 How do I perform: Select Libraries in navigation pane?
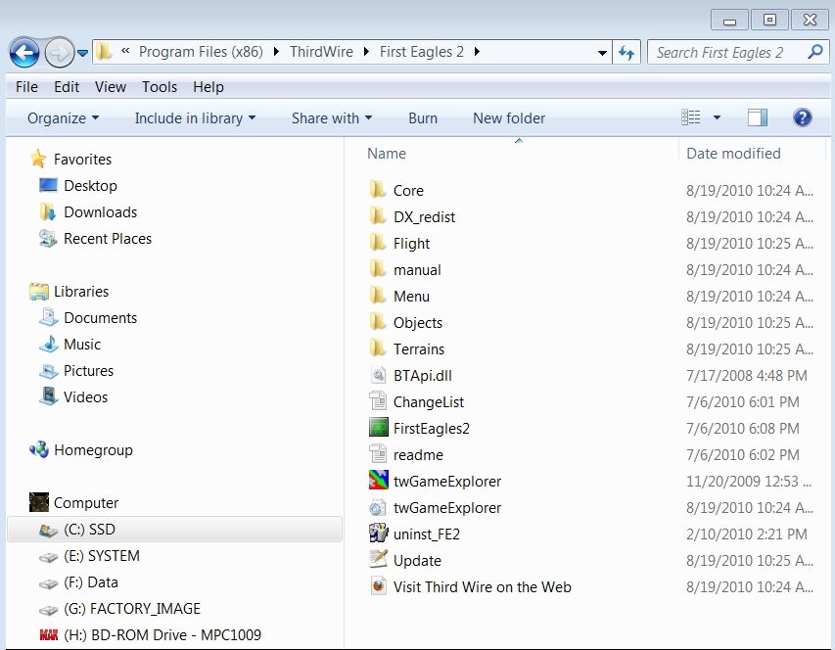pyautogui.click(x=81, y=291)
